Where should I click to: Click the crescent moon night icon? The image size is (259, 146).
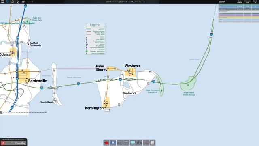(x=18, y=2)
